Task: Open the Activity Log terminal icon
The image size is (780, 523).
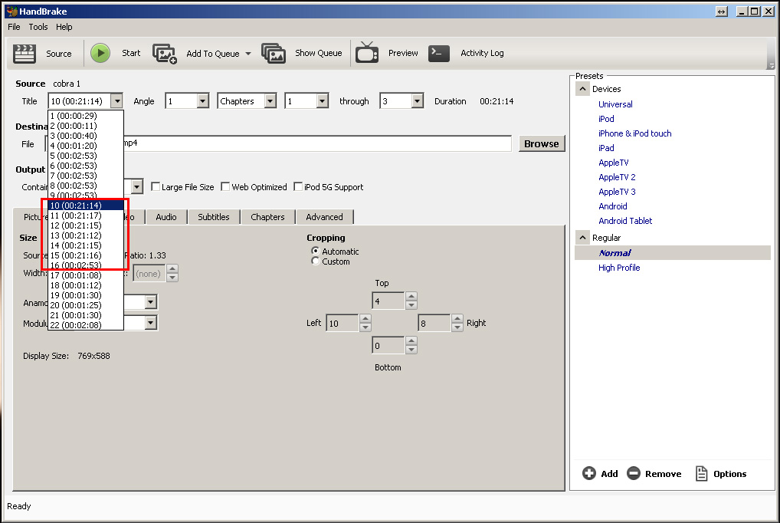Action: tap(439, 53)
